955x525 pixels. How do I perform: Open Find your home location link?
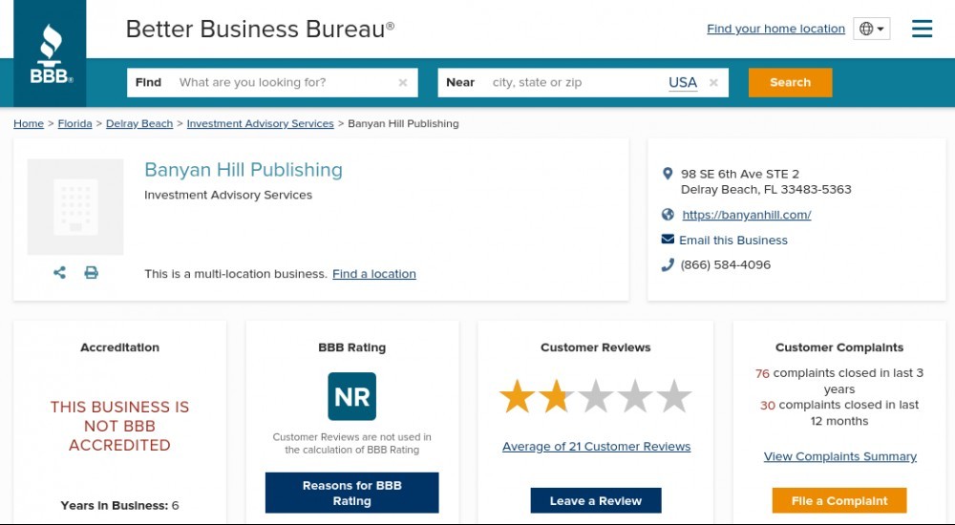775,29
